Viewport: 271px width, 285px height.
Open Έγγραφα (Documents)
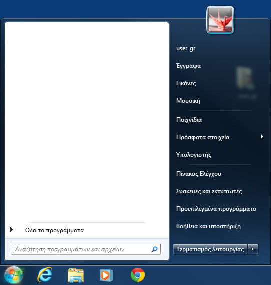tap(188, 66)
